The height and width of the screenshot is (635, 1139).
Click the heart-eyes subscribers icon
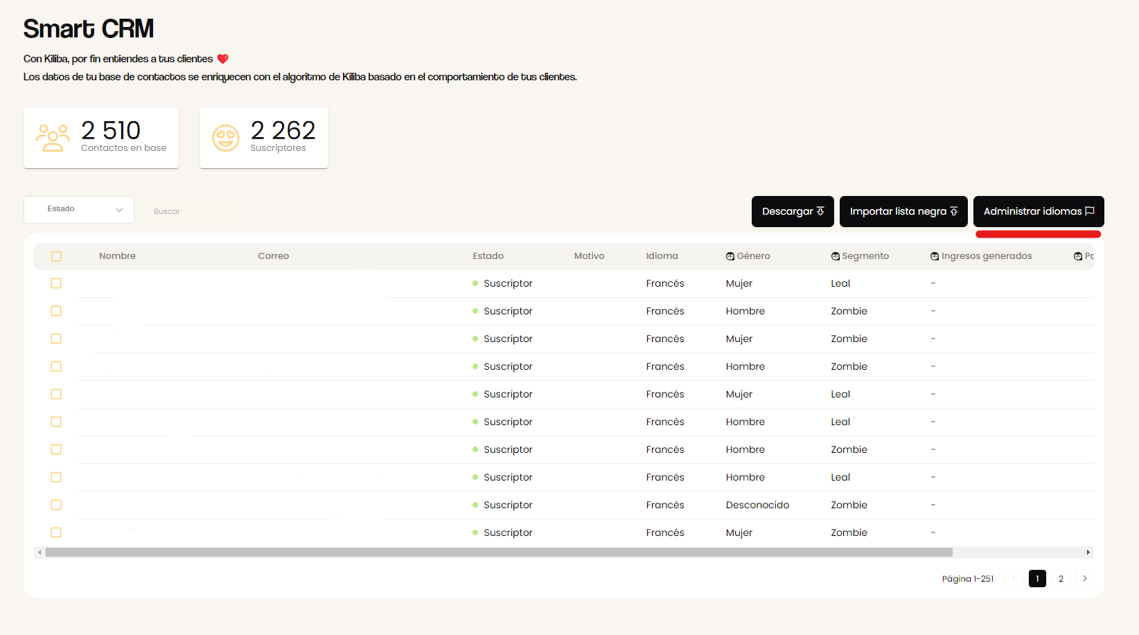tap(226, 138)
